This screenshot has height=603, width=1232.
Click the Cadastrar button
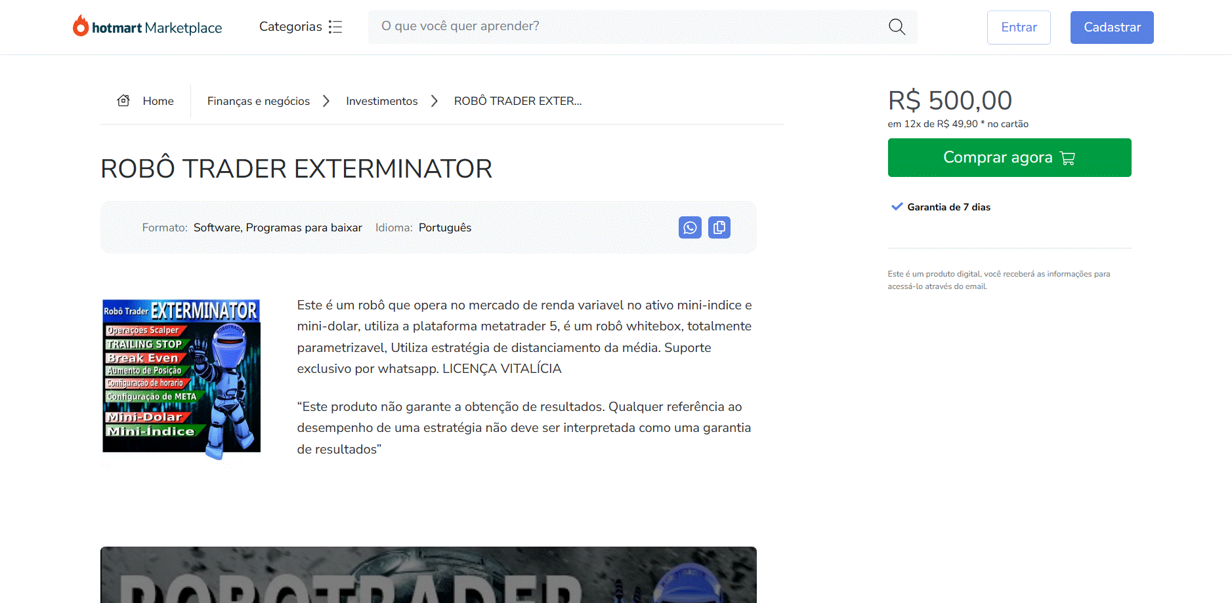click(x=1112, y=28)
